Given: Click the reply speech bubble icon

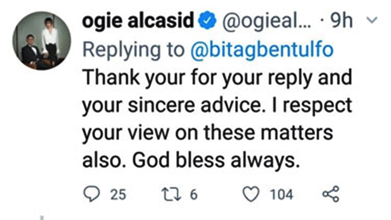Looking at the screenshot, I should pos(92,194).
